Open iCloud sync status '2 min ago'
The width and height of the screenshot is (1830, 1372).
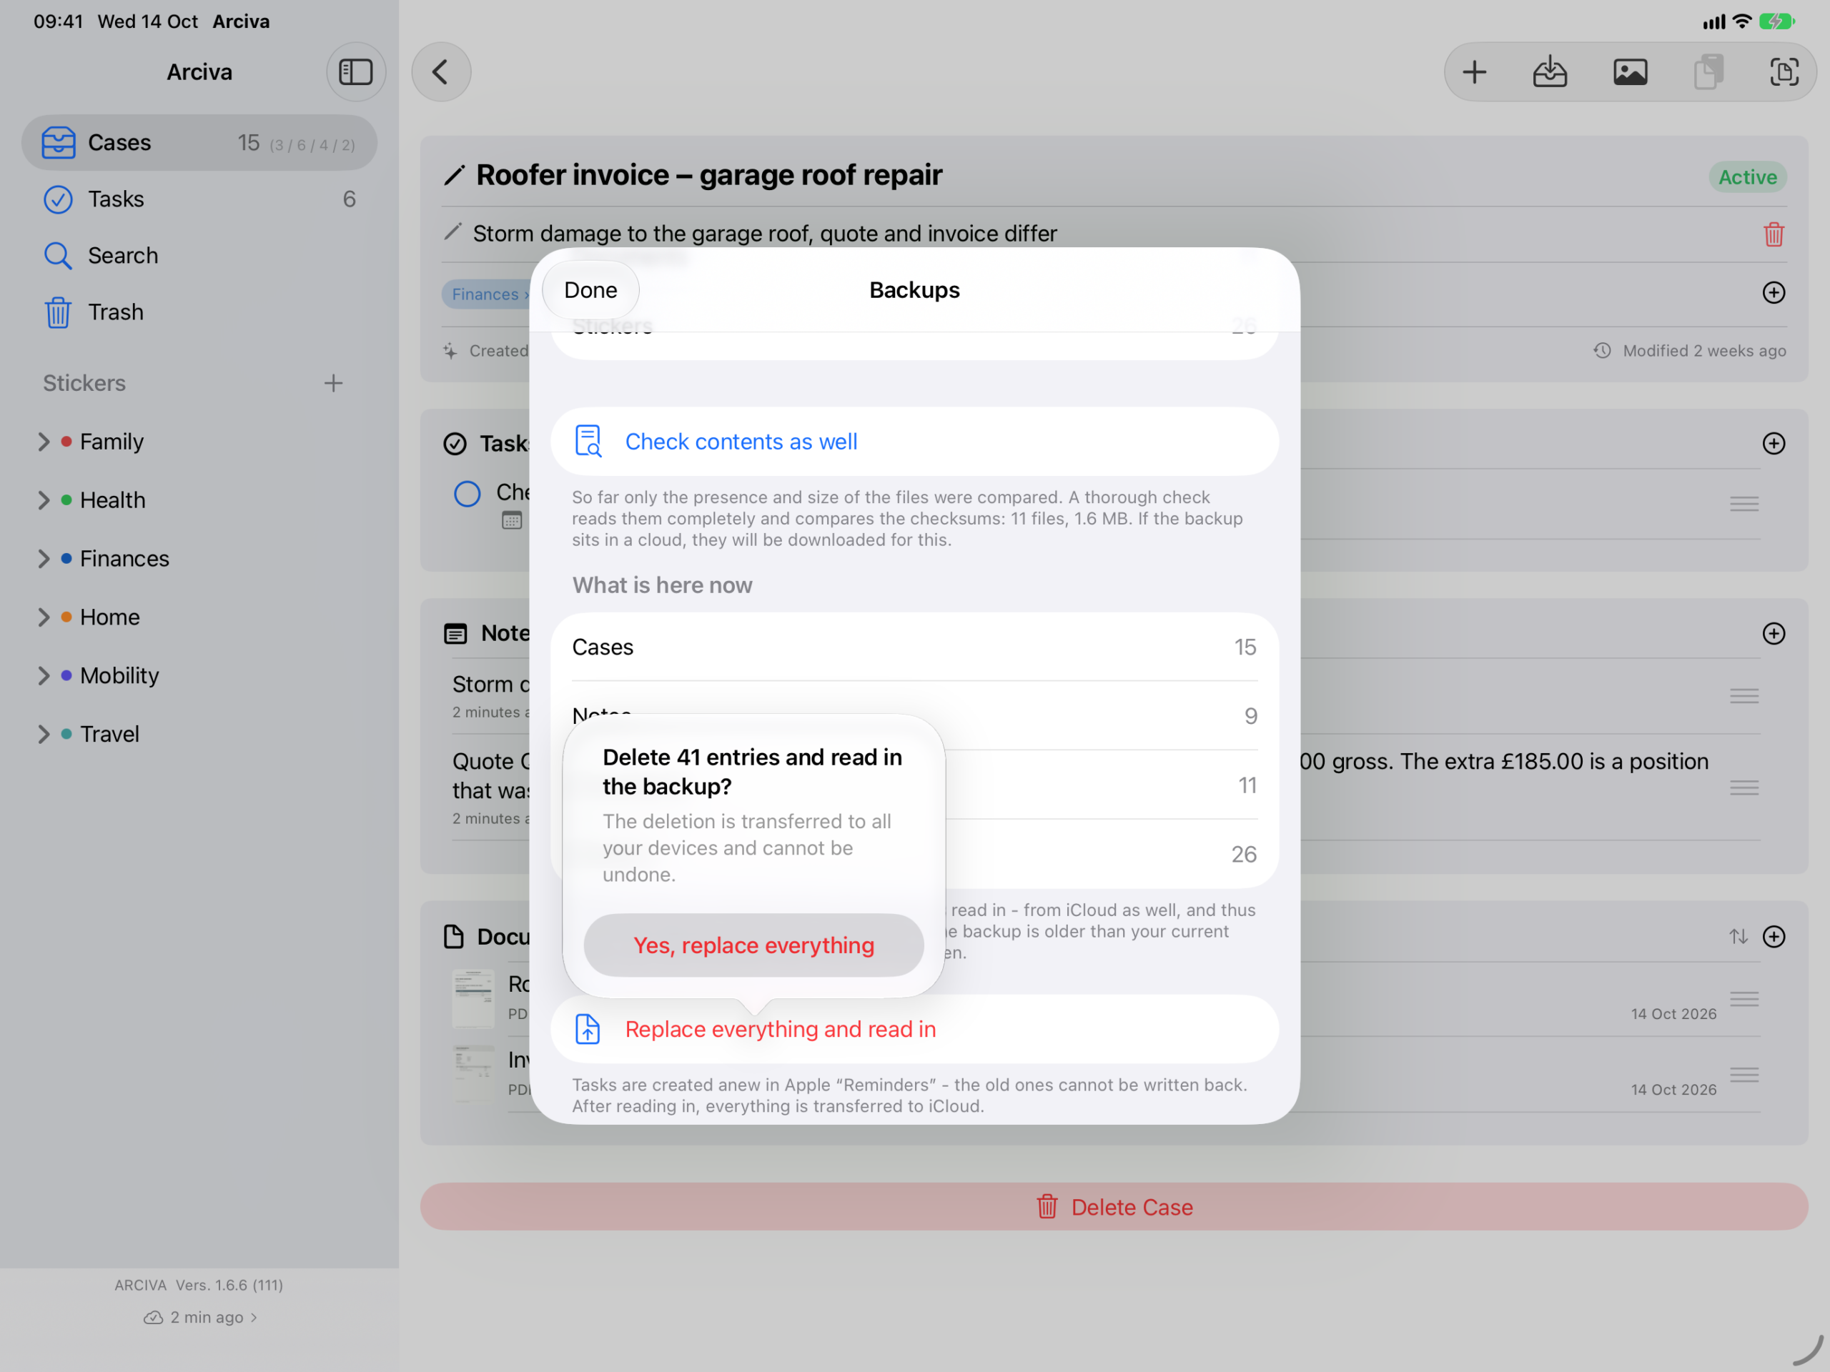[200, 1318]
